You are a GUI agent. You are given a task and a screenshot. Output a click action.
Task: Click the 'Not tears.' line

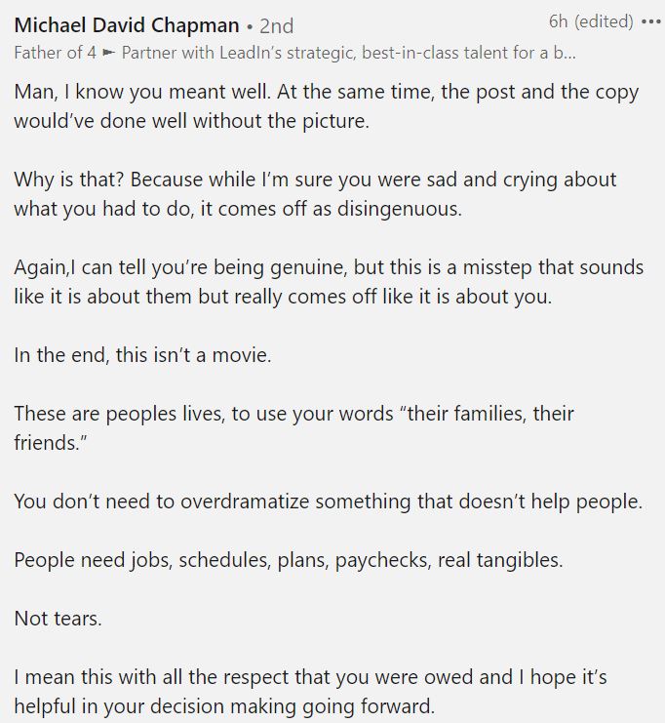coord(58,619)
